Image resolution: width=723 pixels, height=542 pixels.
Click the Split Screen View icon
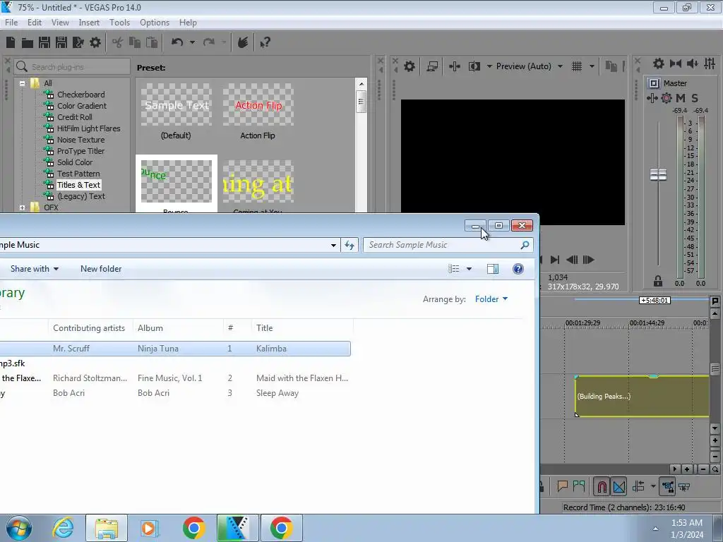click(x=474, y=66)
